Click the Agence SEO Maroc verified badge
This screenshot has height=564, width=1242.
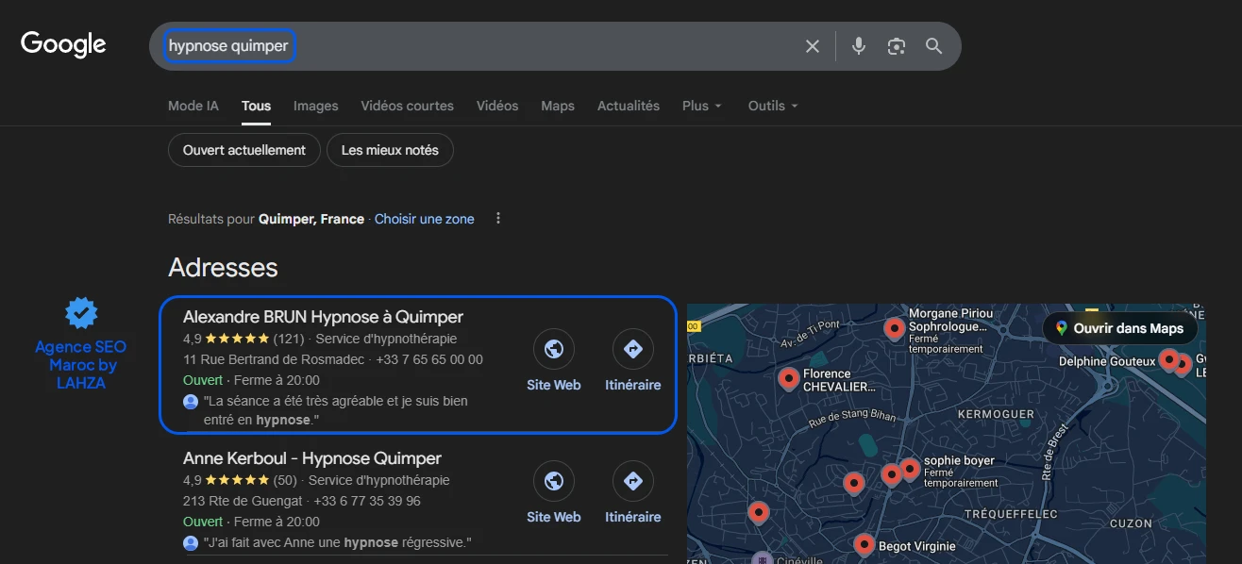point(81,312)
